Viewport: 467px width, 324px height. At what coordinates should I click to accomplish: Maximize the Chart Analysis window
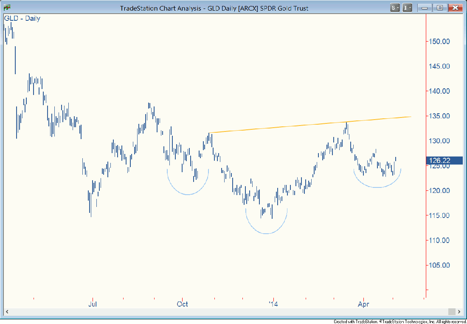point(440,8)
